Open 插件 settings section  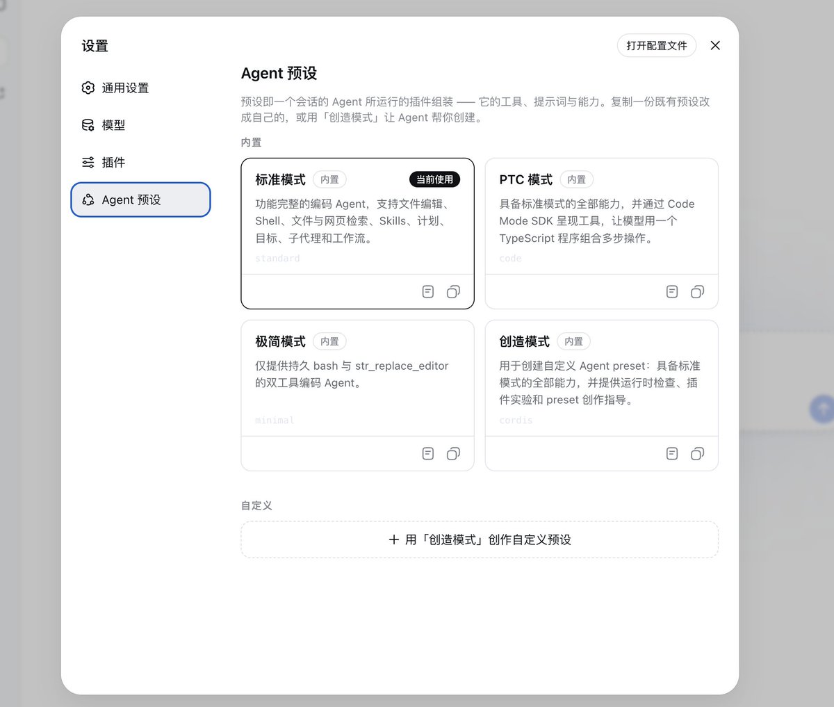click(140, 162)
